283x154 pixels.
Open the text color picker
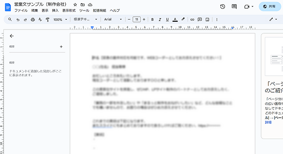pos(175,19)
